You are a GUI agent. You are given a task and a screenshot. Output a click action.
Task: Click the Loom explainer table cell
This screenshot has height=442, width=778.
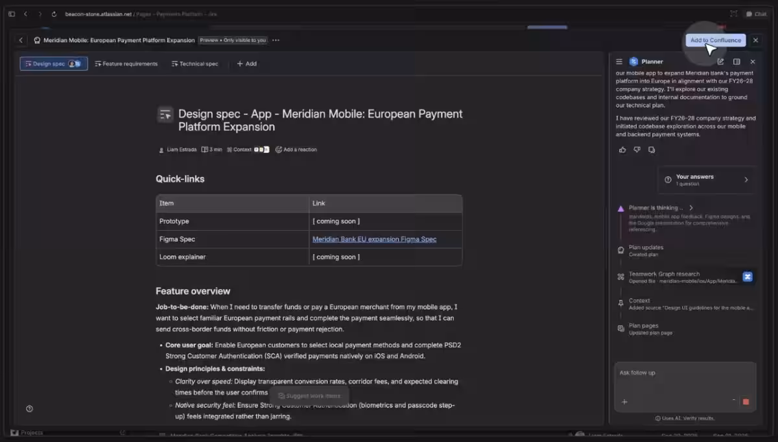coord(232,257)
